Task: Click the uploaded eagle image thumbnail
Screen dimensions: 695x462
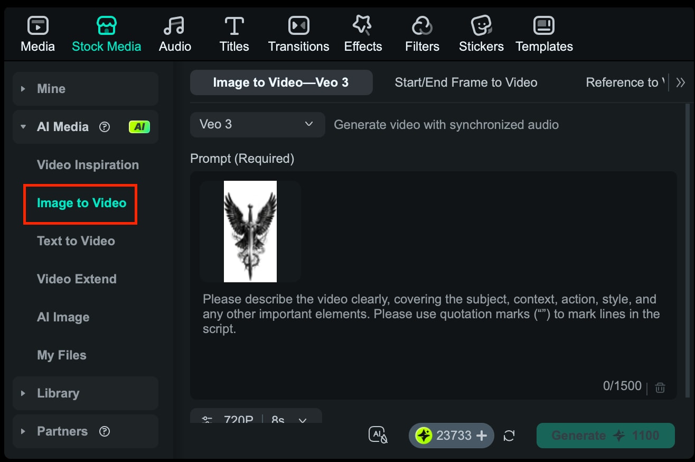Action: pos(249,231)
